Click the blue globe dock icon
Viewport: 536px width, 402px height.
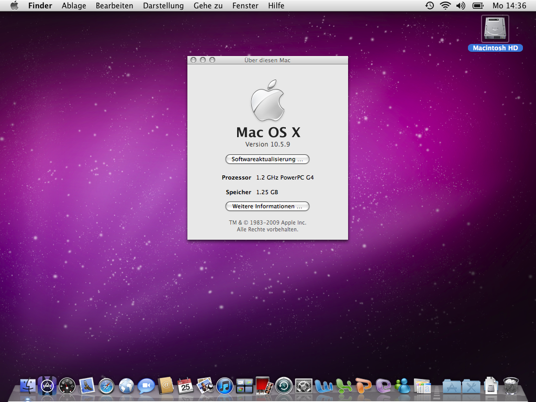pyautogui.click(x=127, y=386)
